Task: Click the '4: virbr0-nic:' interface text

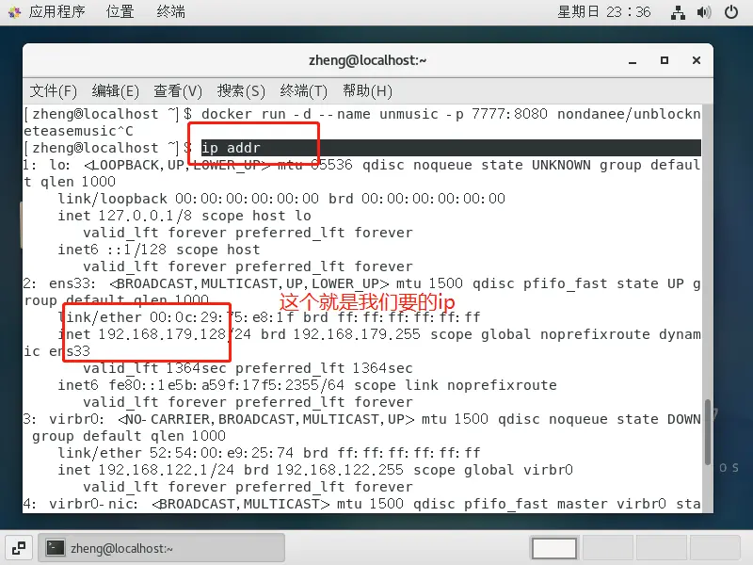Action: tap(81, 504)
